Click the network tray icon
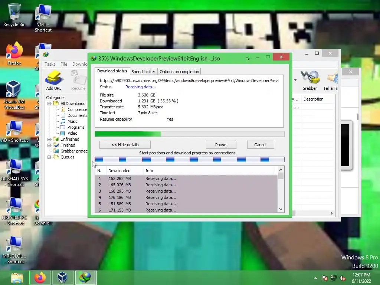This screenshot has width=380, height=285. pos(334,278)
